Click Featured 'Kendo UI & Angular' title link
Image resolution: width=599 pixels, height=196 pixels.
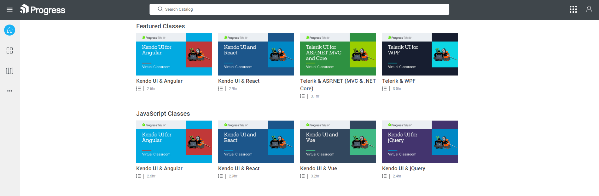coord(159,81)
